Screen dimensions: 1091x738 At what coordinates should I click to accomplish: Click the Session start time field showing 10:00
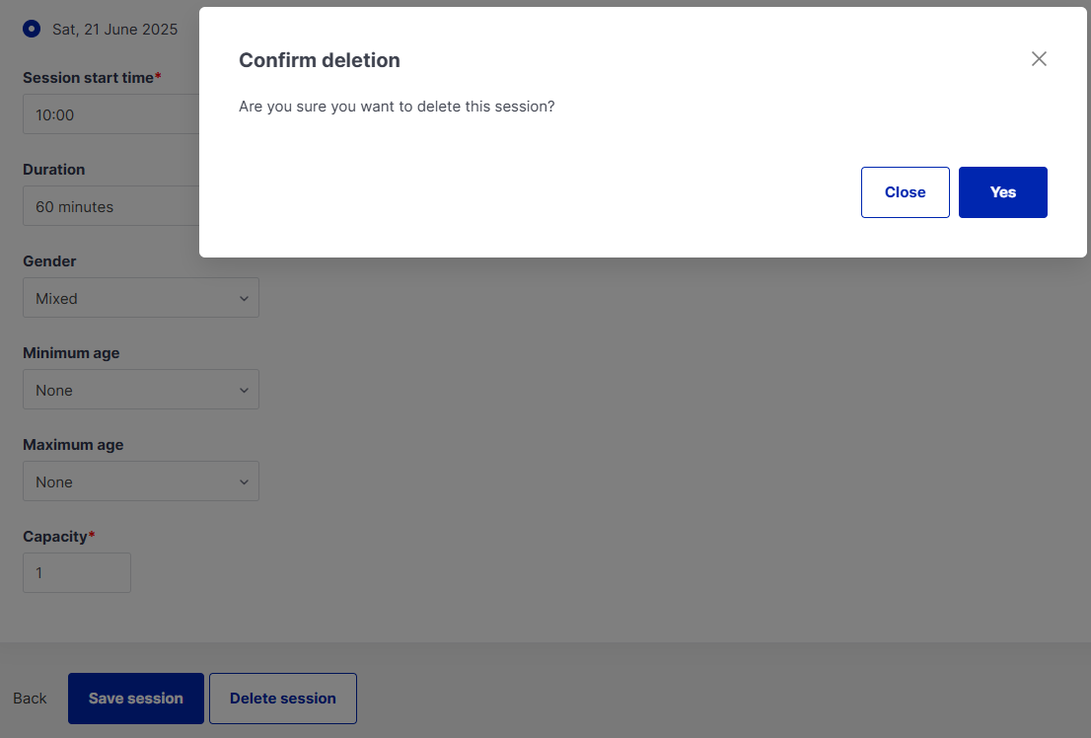[x=110, y=114]
